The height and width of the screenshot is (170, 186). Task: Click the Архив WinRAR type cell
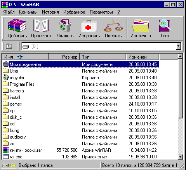(96, 150)
